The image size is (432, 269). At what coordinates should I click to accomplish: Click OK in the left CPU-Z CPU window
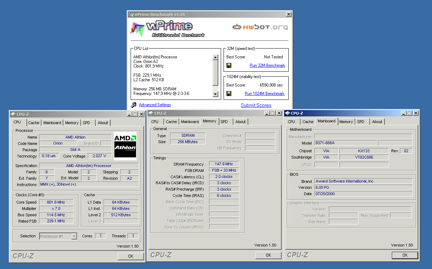coord(131,256)
